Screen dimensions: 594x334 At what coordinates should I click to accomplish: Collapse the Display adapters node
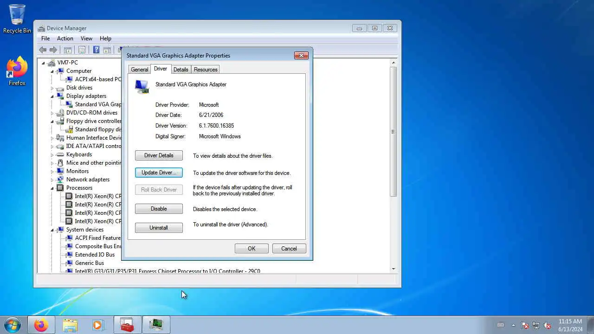[52, 96]
